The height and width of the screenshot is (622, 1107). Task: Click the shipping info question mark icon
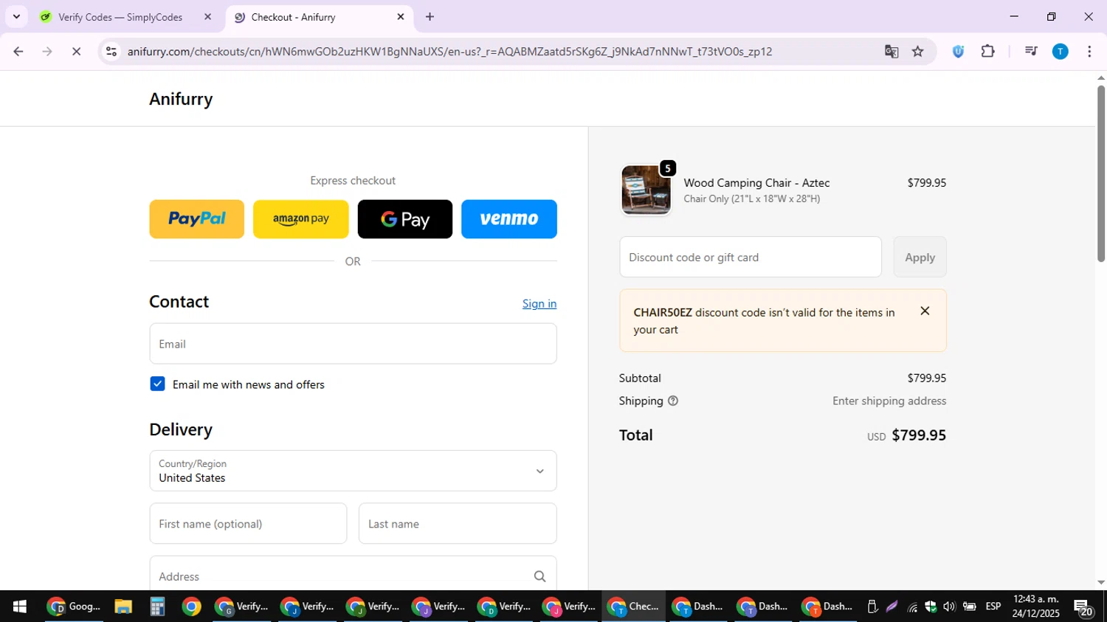(673, 401)
